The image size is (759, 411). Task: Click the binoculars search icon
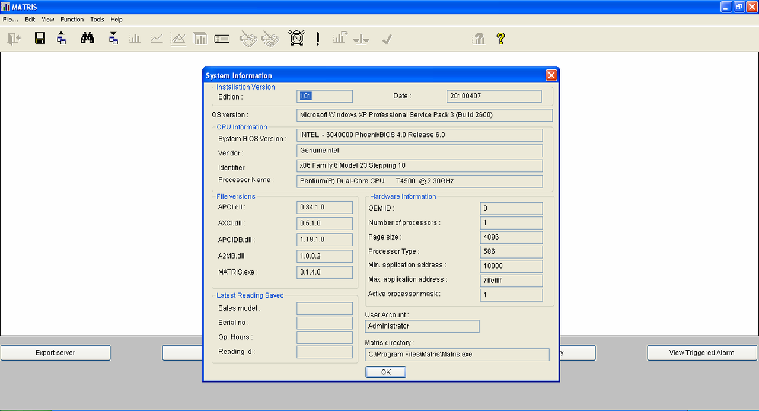[87, 39]
